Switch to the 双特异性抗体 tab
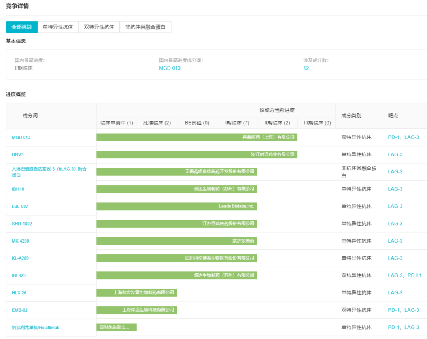This screenshot has height=339, width=427. (99, 27)
